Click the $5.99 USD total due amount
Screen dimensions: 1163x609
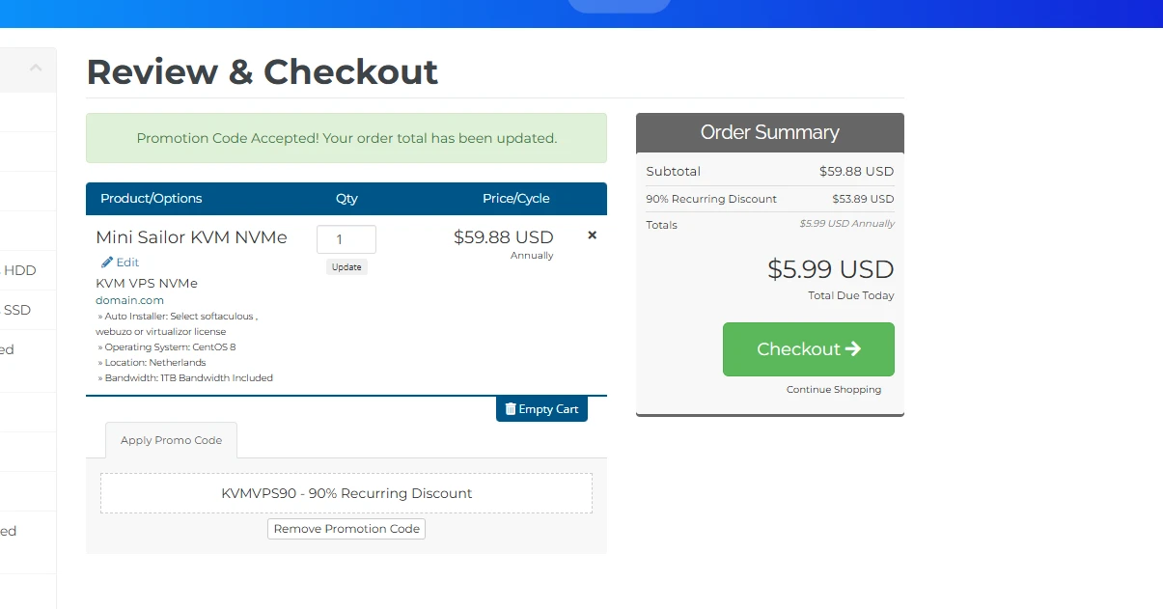click(830, 269)
